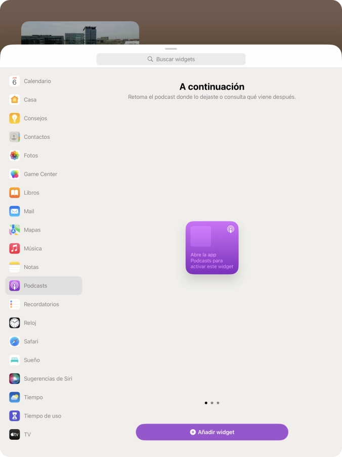342x457 pixels.
Task: Go to third widget size page dot
Action: (x=218, y=403)
